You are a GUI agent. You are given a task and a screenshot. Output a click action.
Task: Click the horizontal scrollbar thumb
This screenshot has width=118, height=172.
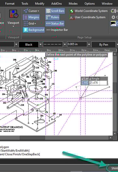[x=32, y=137]
